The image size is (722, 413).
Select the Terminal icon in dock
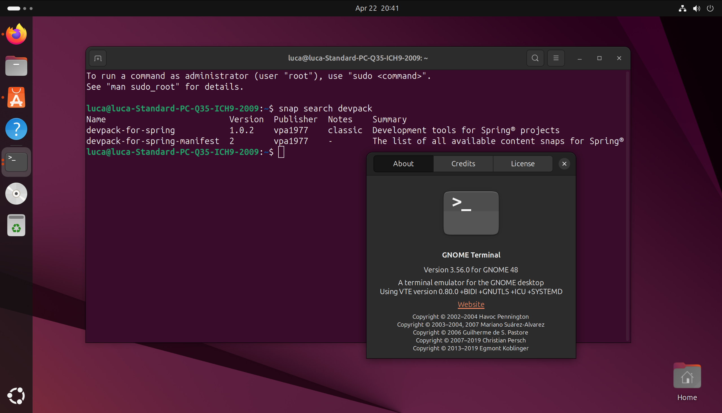coord(16,162)
